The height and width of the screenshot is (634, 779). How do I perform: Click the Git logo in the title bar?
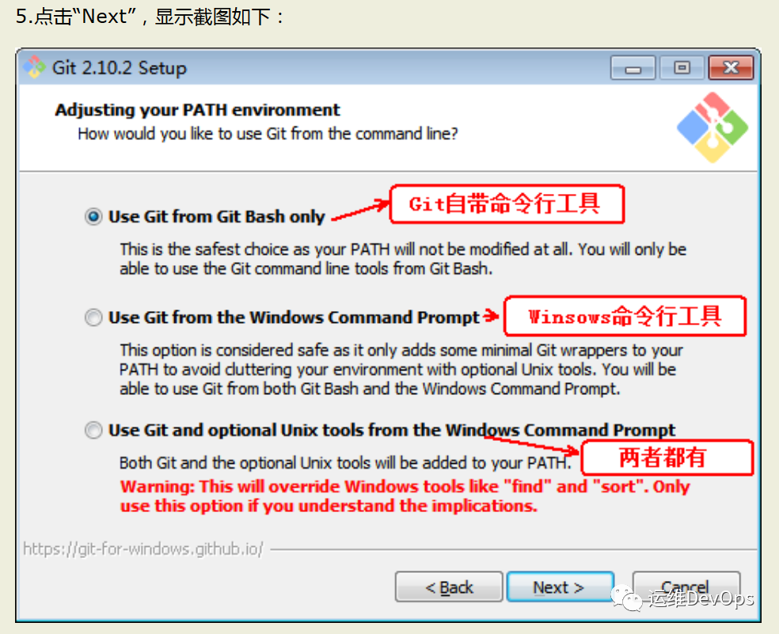[34, 67]
